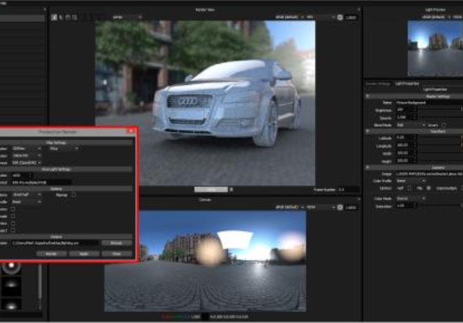Collapse the Transform section

tap(368, 131)
